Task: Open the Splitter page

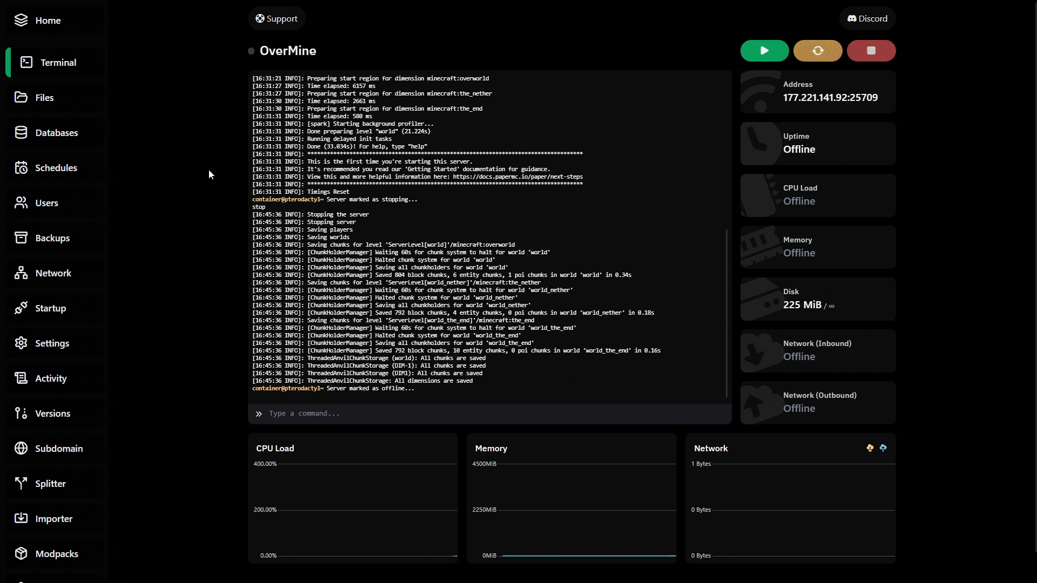Action: point(50,484)
